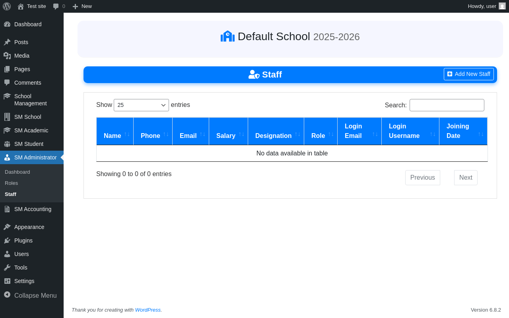Viewport: 509px width, 318px height.
Task: Click the Next pagination button
Action: pyautogui.click(x=466, y=178)
